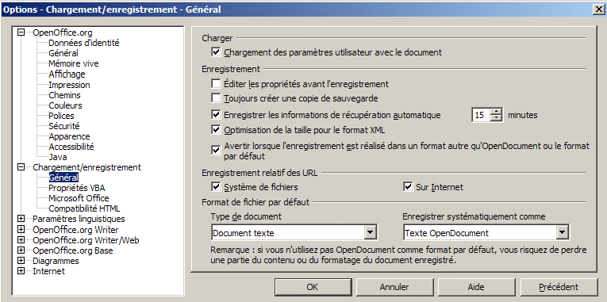Screen dimensions: 607x302
Task: Select Couleurs in the tree
Action: pyautogui.click(x=65, y=105)
